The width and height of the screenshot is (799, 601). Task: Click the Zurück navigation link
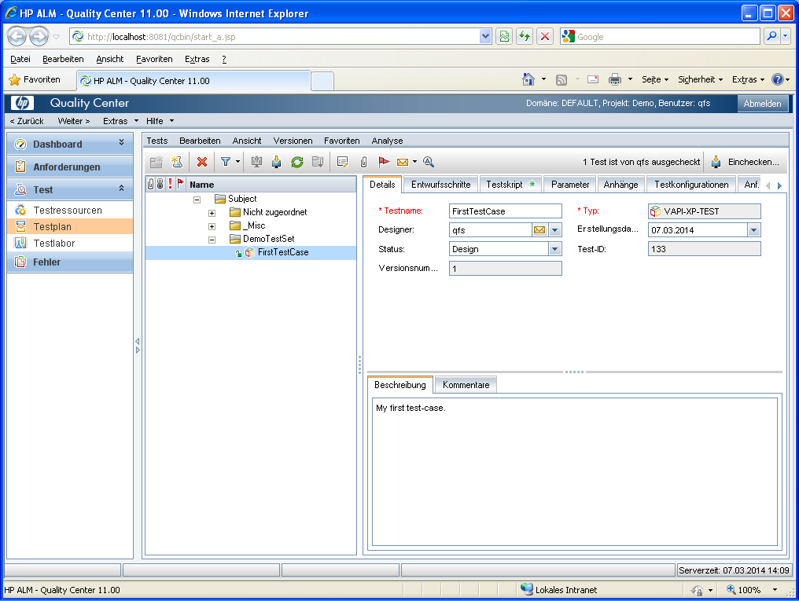[x=27, y=121]
